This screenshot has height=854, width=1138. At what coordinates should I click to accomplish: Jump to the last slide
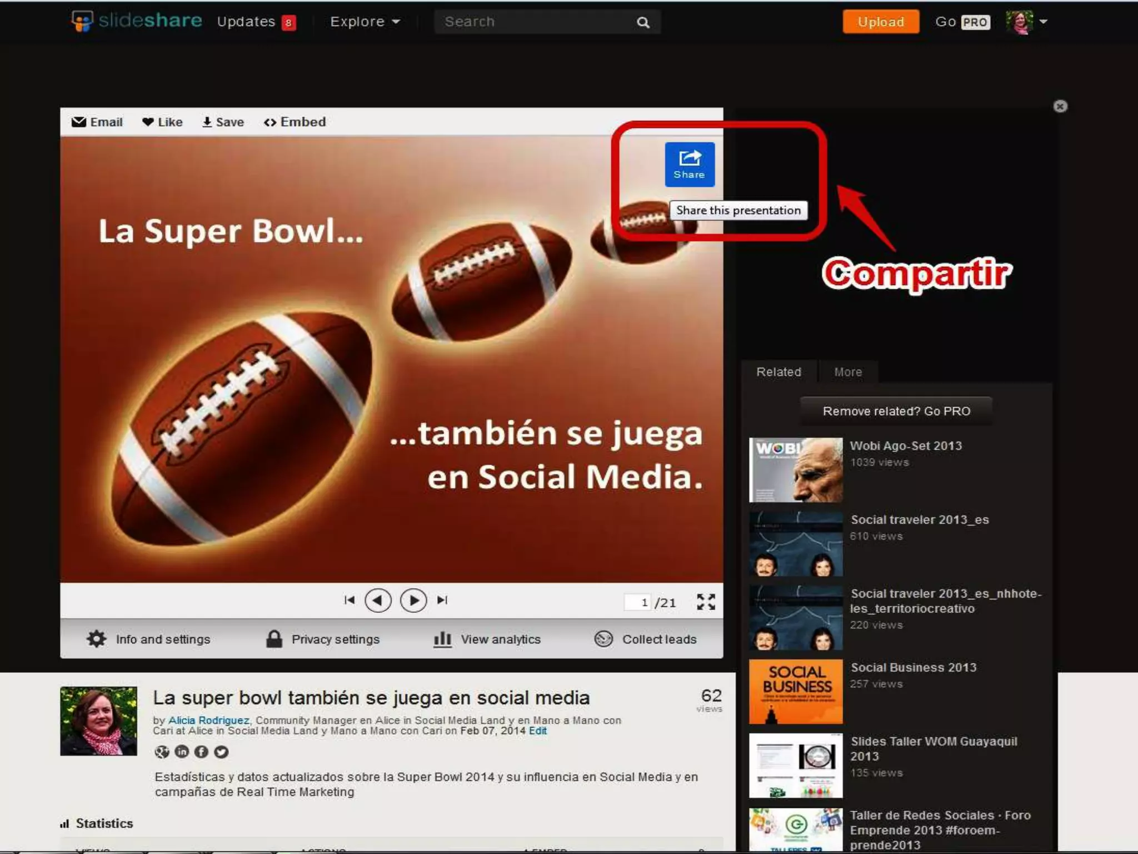click(442, 600)
